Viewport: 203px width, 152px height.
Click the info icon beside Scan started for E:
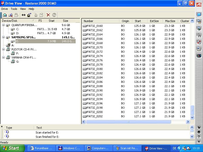click(x=7, y=132)
